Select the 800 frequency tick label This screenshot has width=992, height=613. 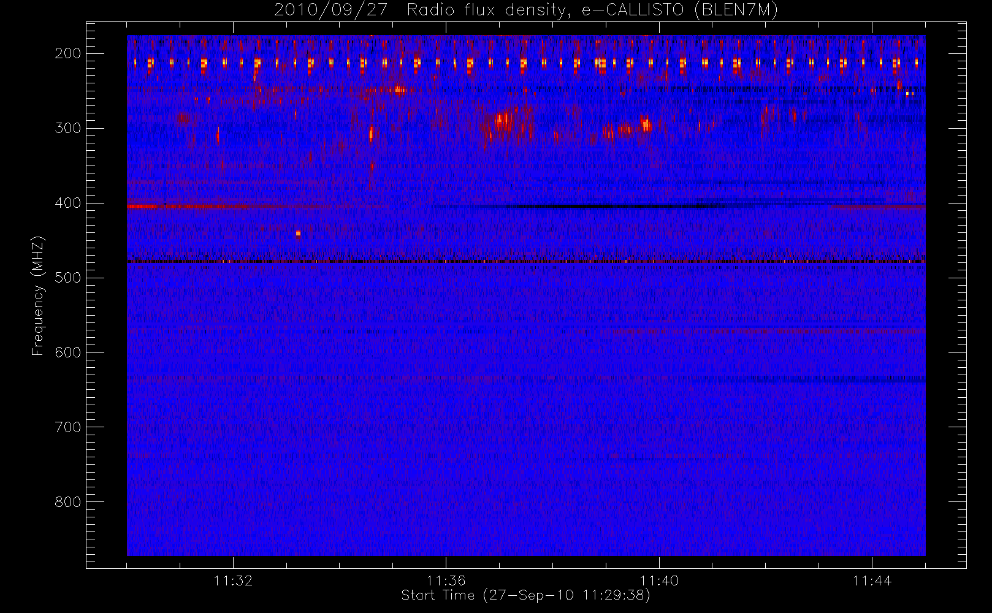[68, 502]
